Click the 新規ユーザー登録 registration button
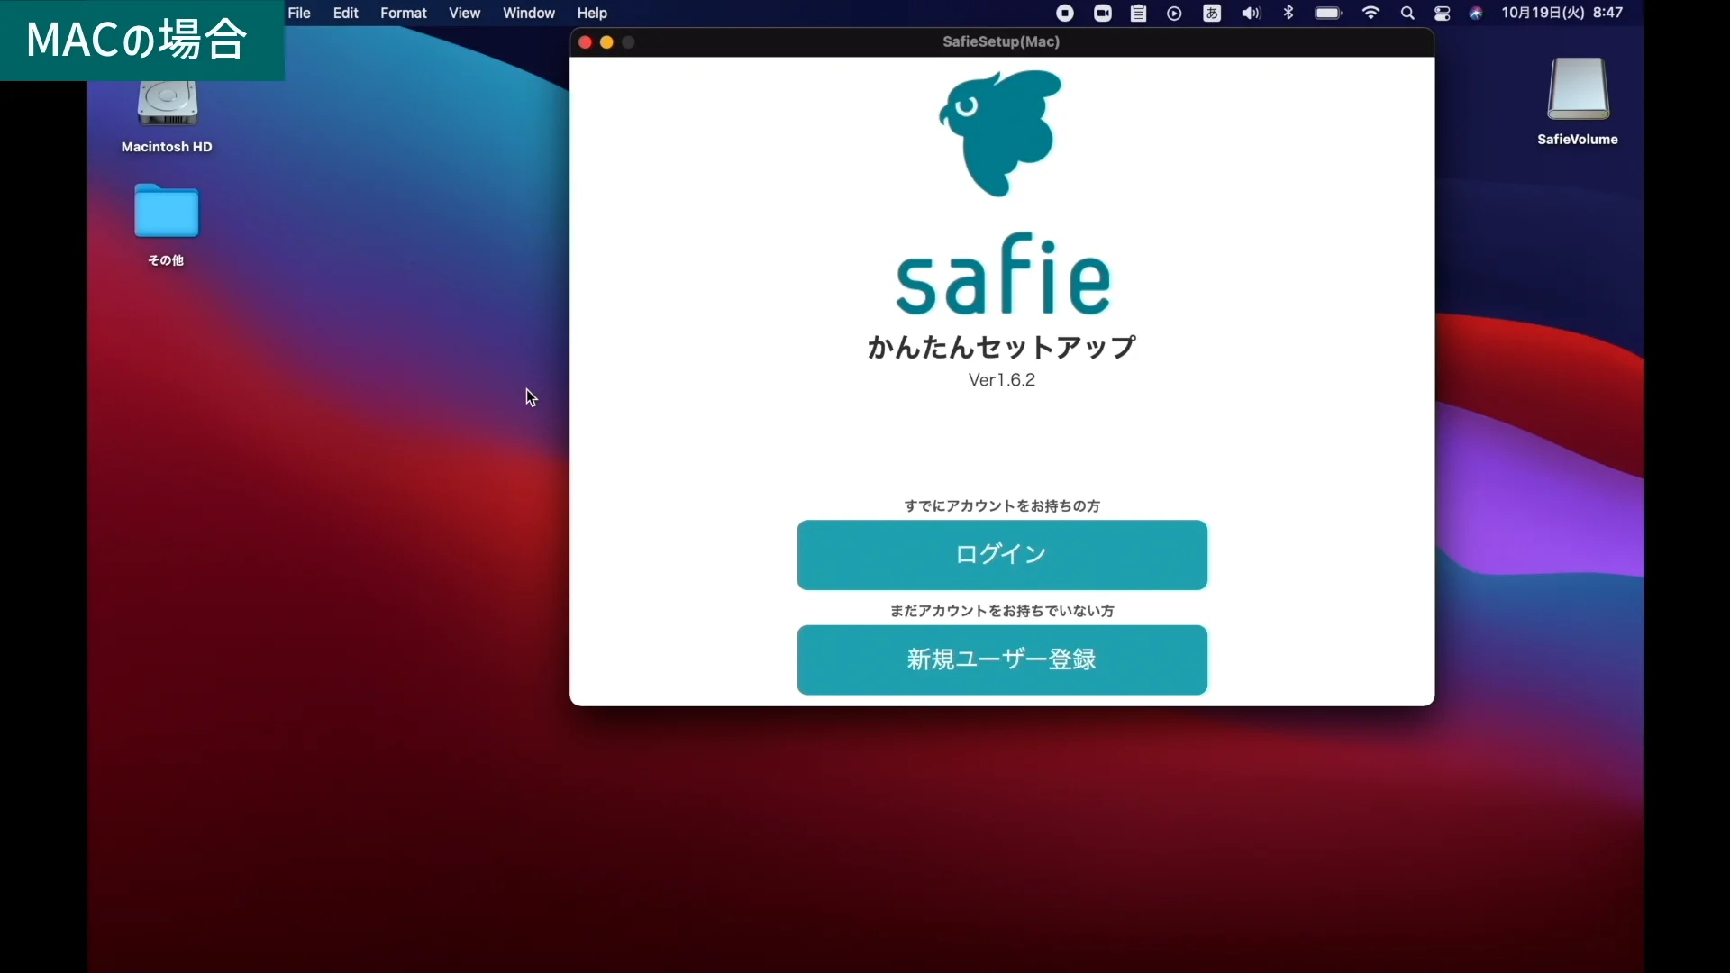The height and width of the screenshot is (973, 1730). (x=1001, y=659)
